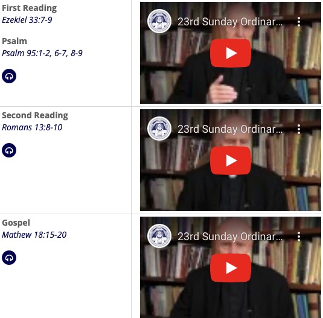
Task: Click the channel logo on the second video
Action: coord(159,129)
